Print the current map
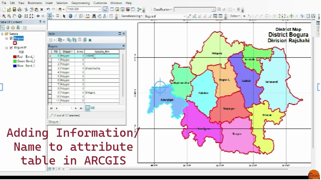The height and width of the screenshot is (180, 321). coord(19,9)
